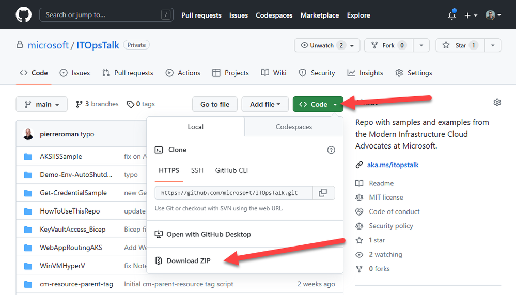Open the Get-CredentialSample folder
Screen dimensions: 516x295
click(73, 193)
